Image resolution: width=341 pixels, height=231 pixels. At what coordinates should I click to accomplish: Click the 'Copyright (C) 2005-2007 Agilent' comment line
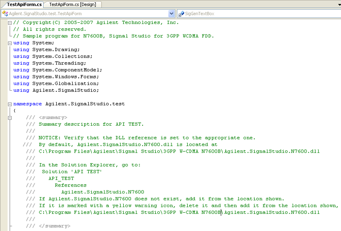point(96,23)
